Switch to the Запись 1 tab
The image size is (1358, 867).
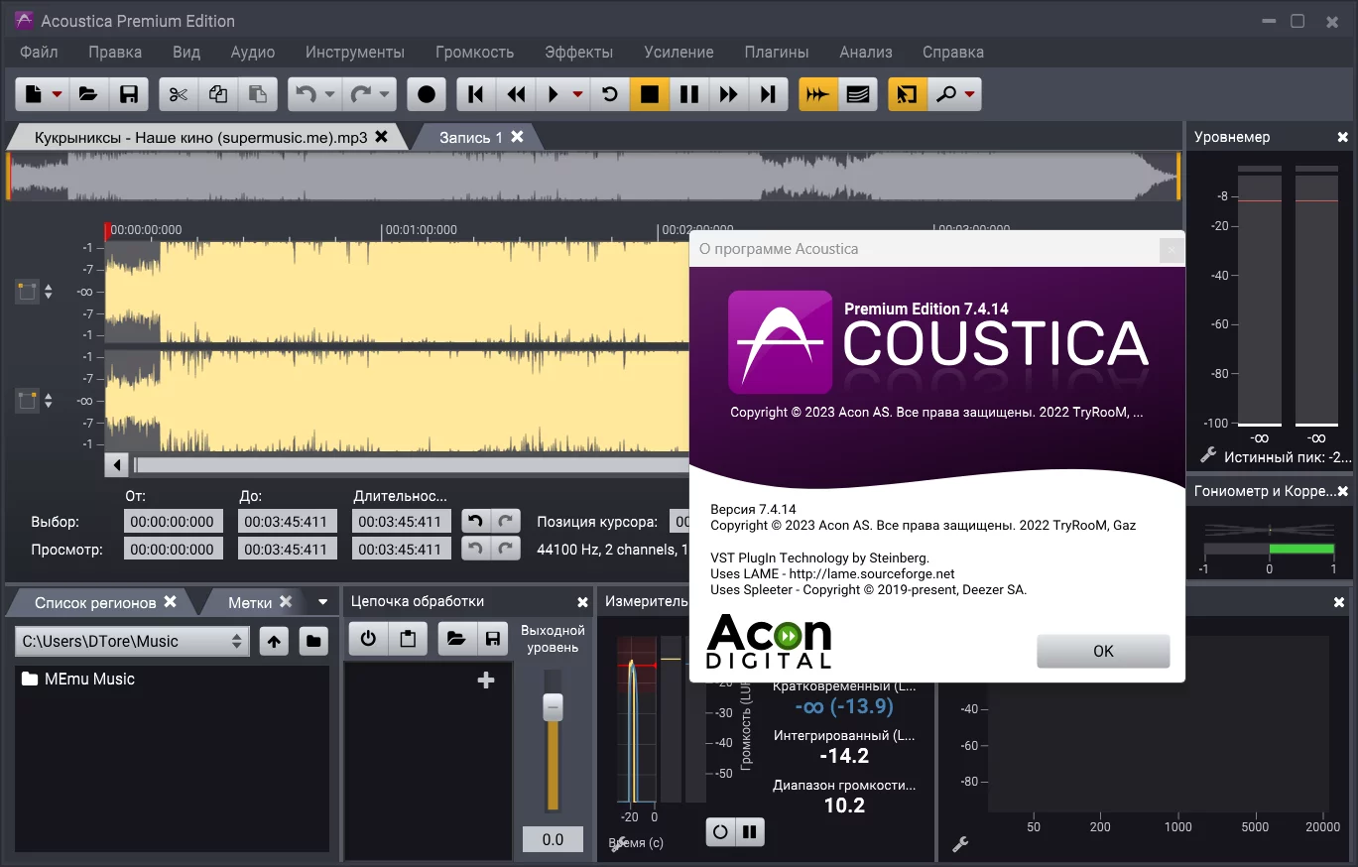click(471, 138)
